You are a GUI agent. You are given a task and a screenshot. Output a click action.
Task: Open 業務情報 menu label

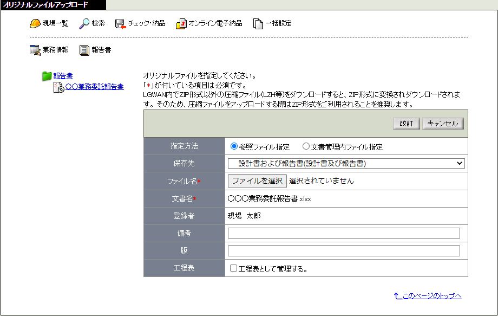pyautogui.click(x=55, y=50)
